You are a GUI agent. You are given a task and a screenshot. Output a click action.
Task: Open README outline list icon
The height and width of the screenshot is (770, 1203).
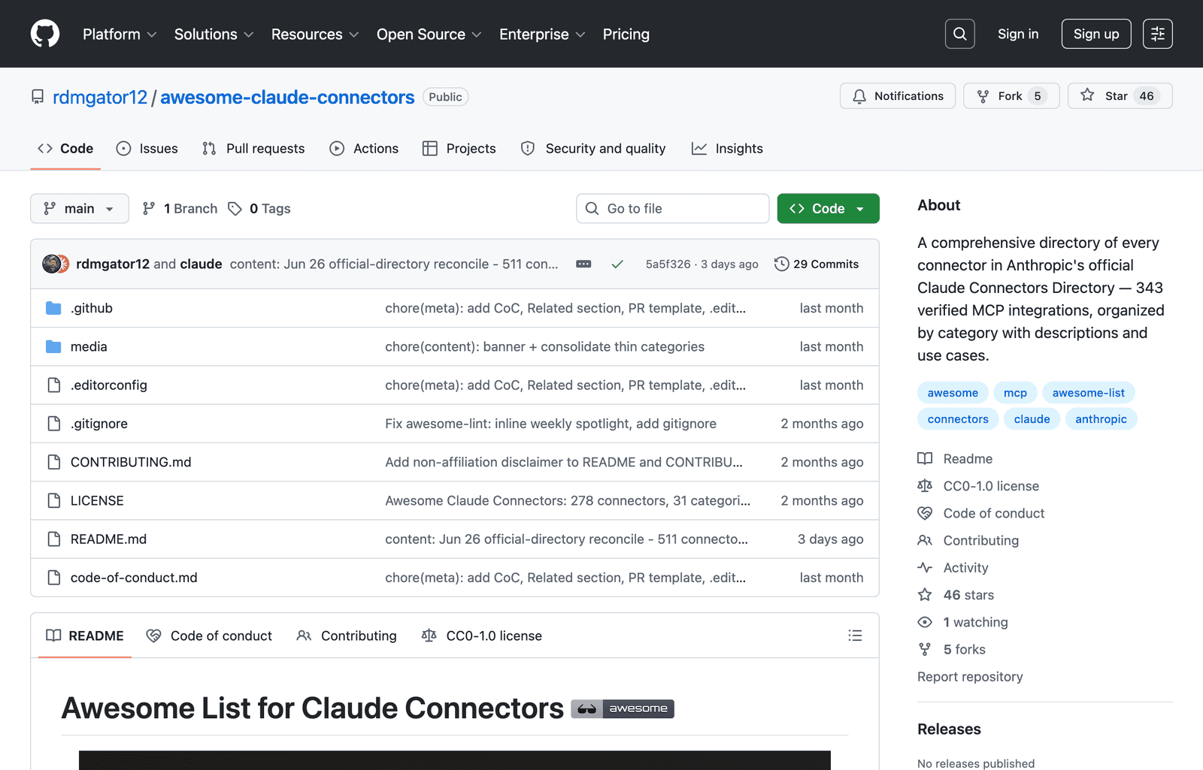855,636
